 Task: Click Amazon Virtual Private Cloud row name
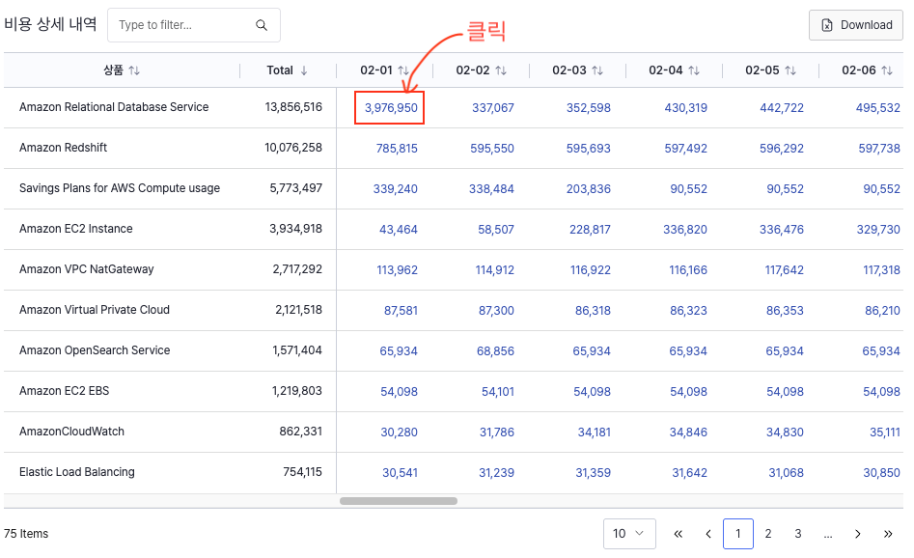[95, 310]
